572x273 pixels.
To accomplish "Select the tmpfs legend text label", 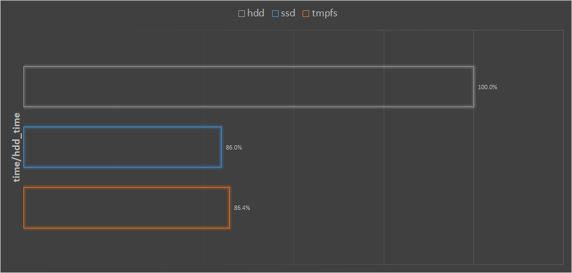I will pos(324,13).
